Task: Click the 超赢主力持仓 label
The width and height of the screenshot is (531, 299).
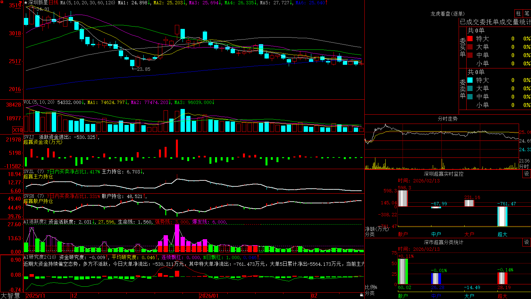Action: click(x=38, y=176)
